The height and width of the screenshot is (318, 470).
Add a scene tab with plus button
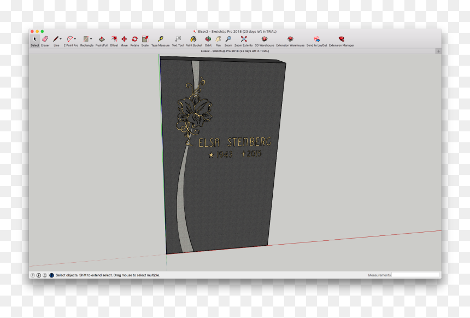pyautogui.click(x=438, y=51)
